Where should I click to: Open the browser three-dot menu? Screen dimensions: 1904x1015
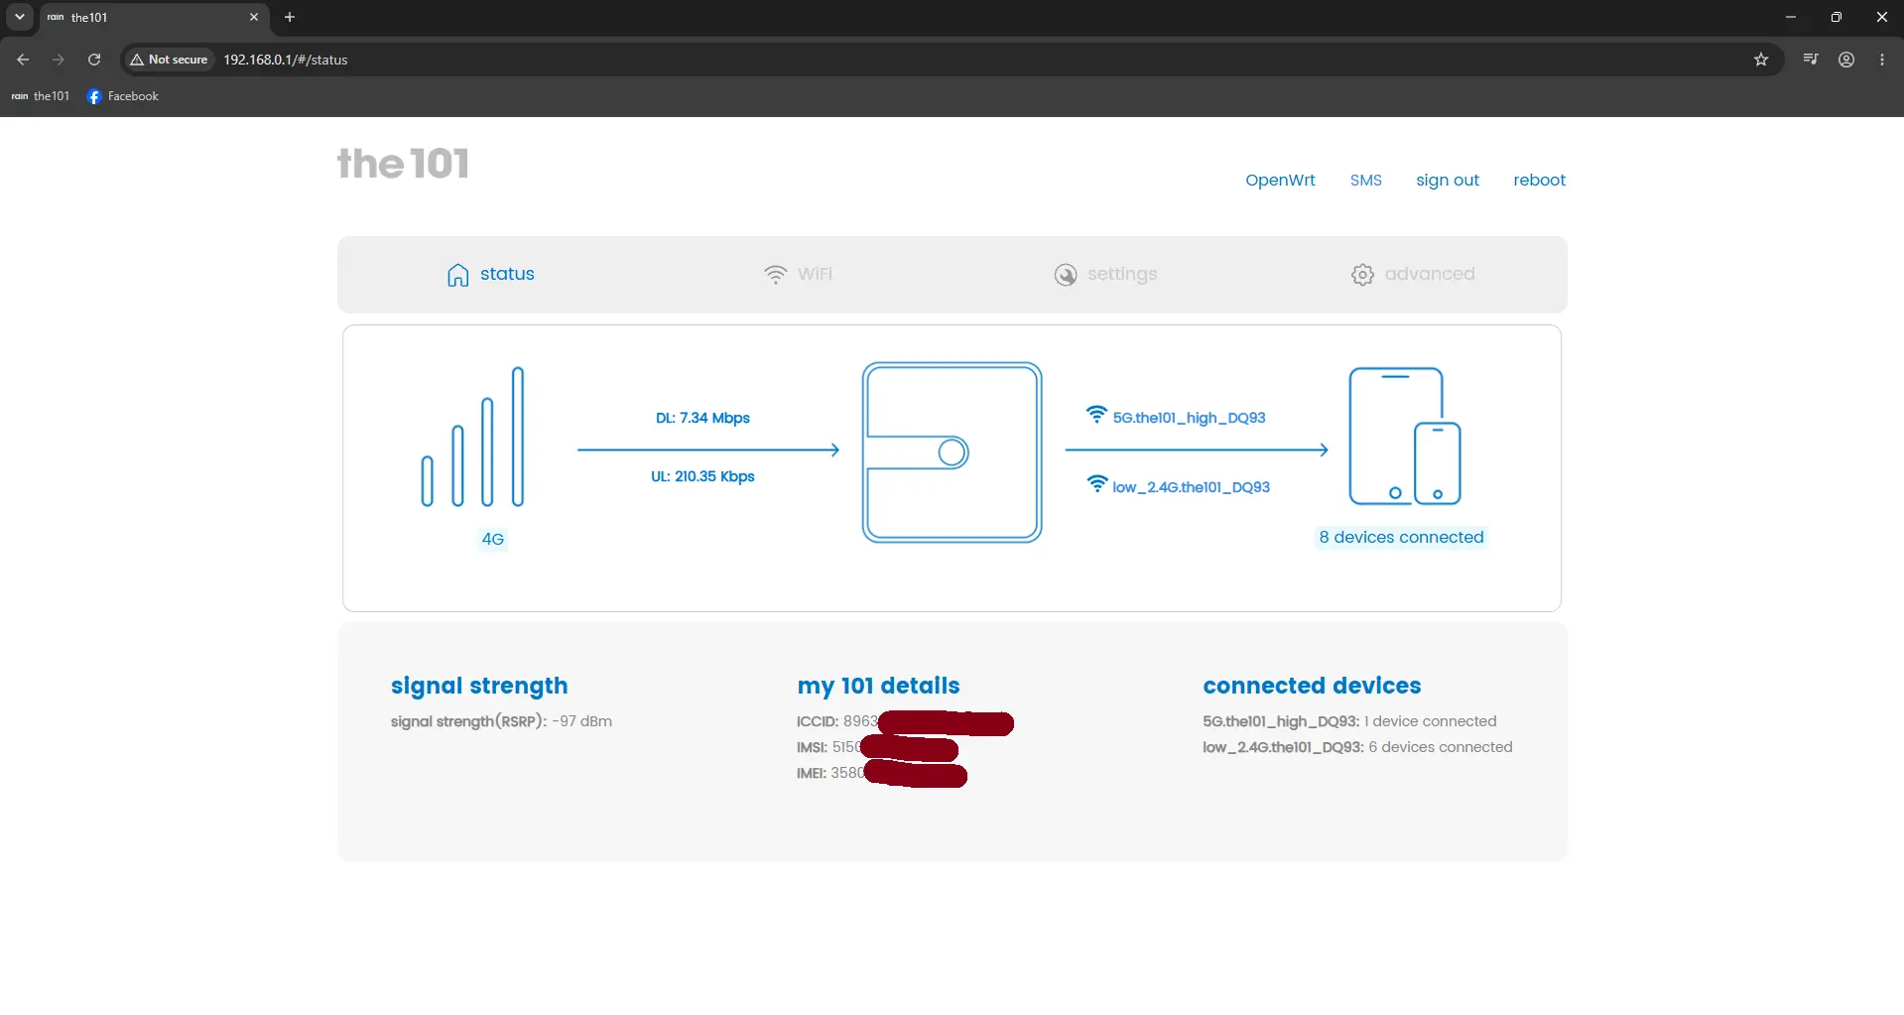pyautogui.click(x=1882, y=60)
